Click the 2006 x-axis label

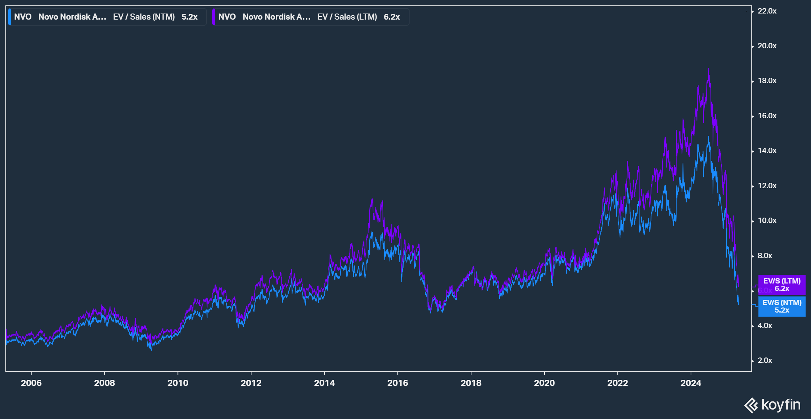[x=31, y=383]
